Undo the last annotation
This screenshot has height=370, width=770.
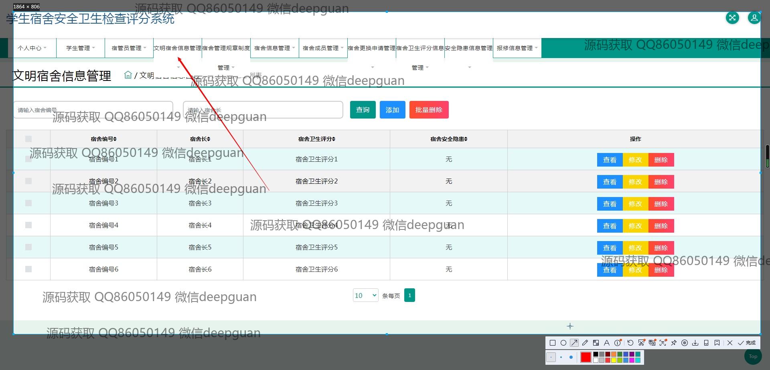coord(630,343)
